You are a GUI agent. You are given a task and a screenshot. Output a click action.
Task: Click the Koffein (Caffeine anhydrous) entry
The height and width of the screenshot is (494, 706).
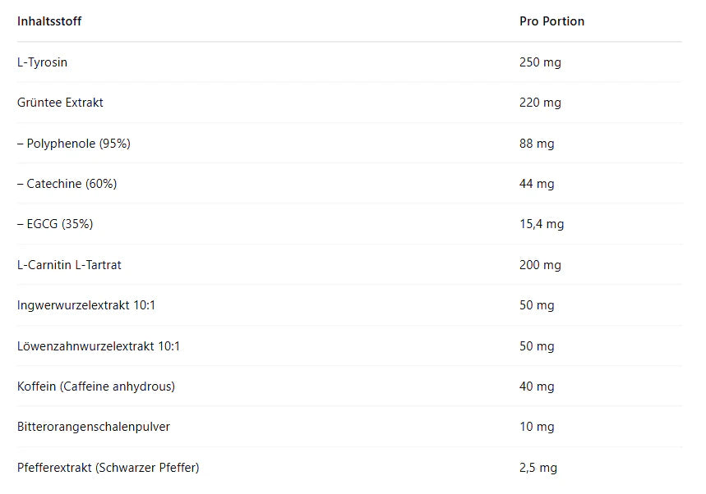pyautogui.click(x=96, y=387)
